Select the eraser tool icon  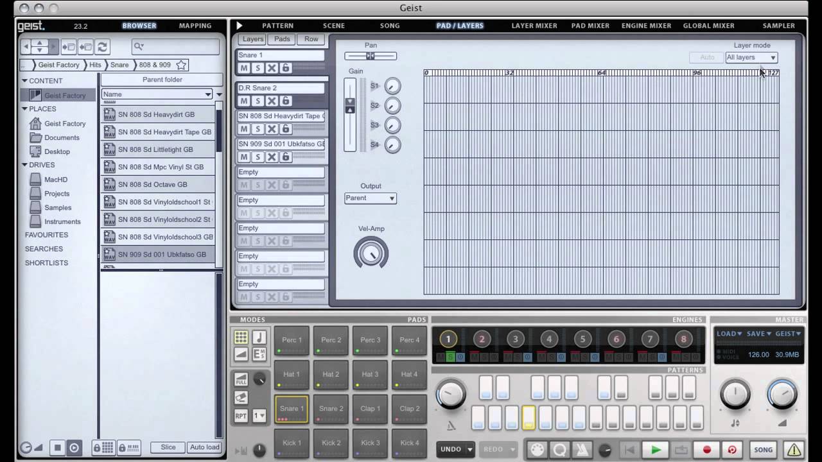[x=241, y=398]
